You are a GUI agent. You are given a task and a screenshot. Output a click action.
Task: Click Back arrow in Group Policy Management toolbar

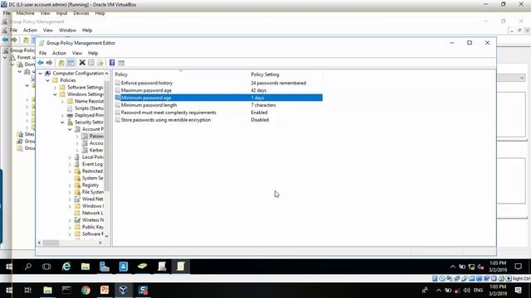(x=5, y=40)
